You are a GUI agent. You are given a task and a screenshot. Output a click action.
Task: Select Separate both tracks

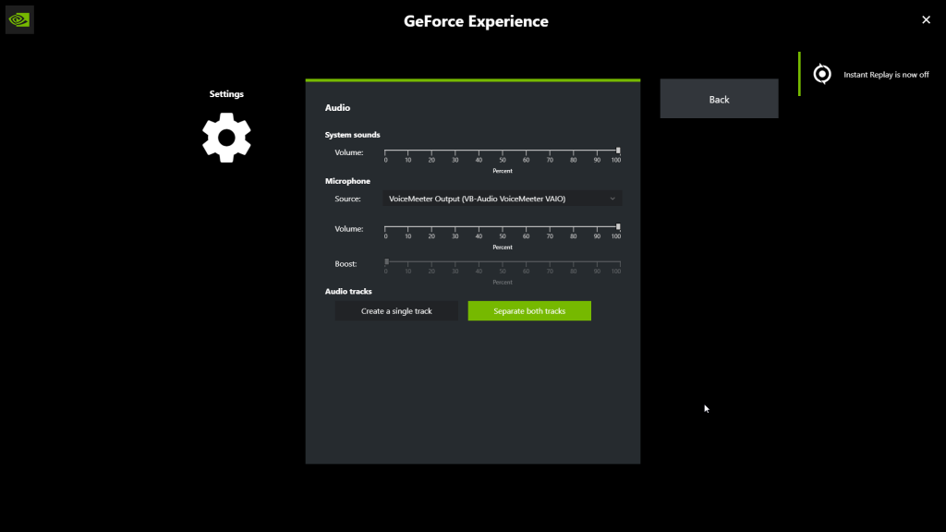pos(529,310)
